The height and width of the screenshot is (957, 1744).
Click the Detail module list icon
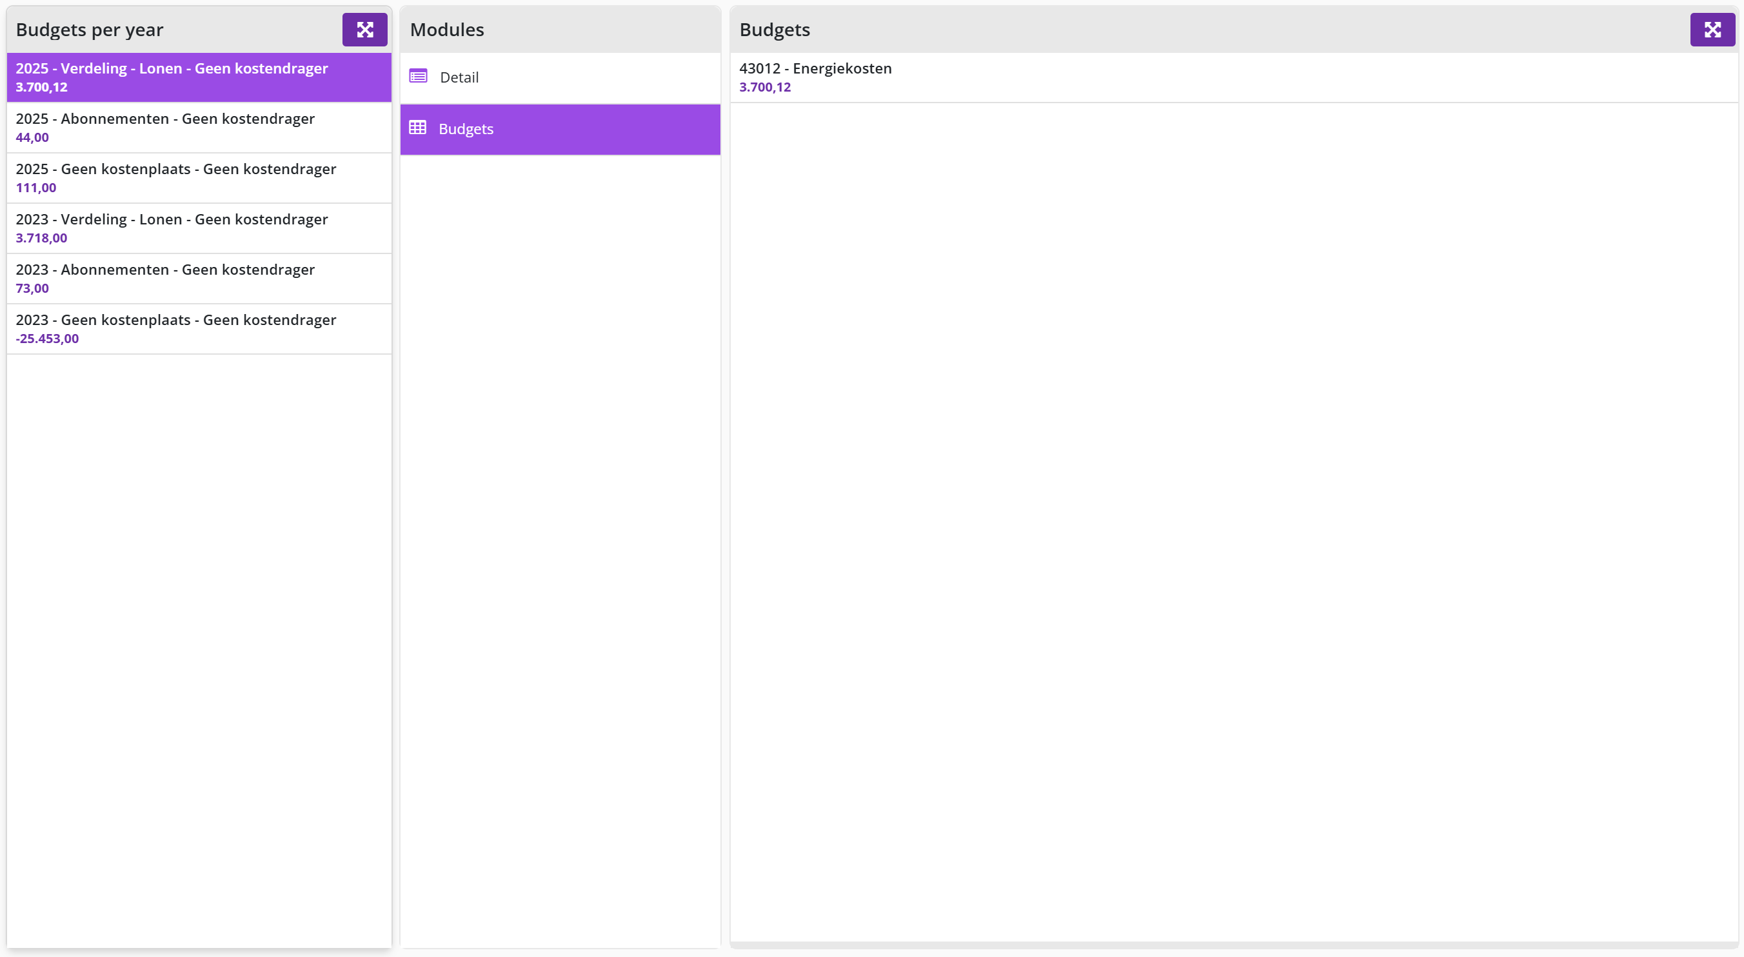coord(419,77)
